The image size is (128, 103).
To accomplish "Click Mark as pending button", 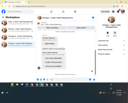I will 52,28.
